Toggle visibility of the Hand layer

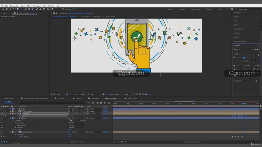click(x=2, y=118)
